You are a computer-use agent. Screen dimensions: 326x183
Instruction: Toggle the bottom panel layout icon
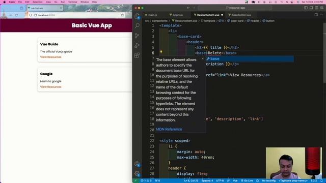[x=311, y=8]
